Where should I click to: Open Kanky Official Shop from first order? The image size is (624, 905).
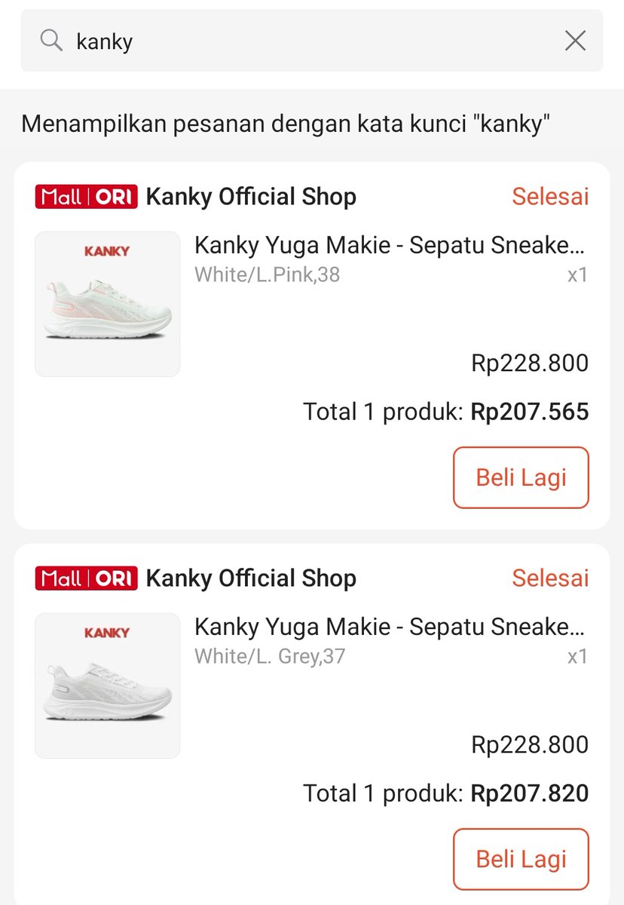pos(251,198)
